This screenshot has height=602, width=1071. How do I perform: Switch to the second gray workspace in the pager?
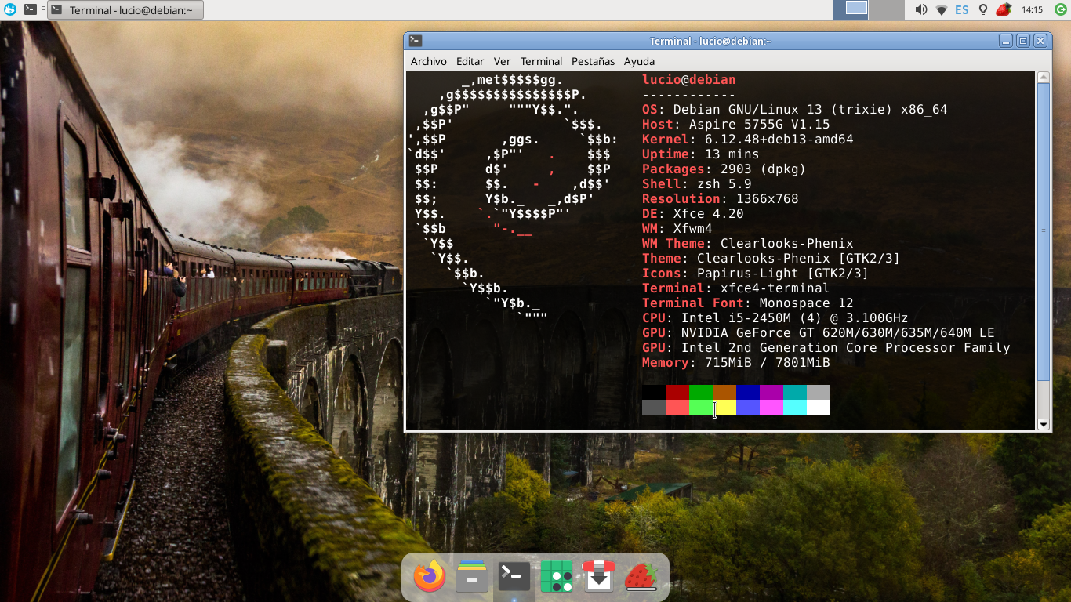coord(887,9)
